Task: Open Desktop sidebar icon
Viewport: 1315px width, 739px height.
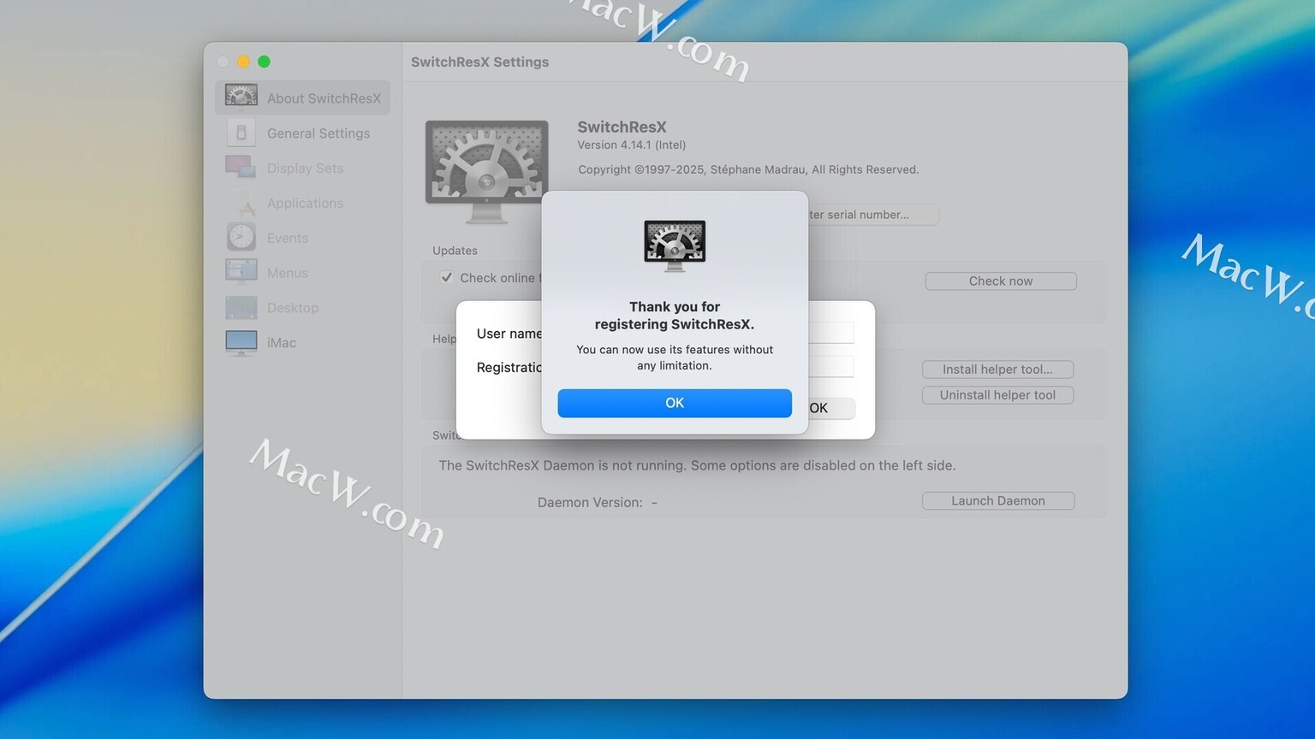Action: tap(241, 307)
